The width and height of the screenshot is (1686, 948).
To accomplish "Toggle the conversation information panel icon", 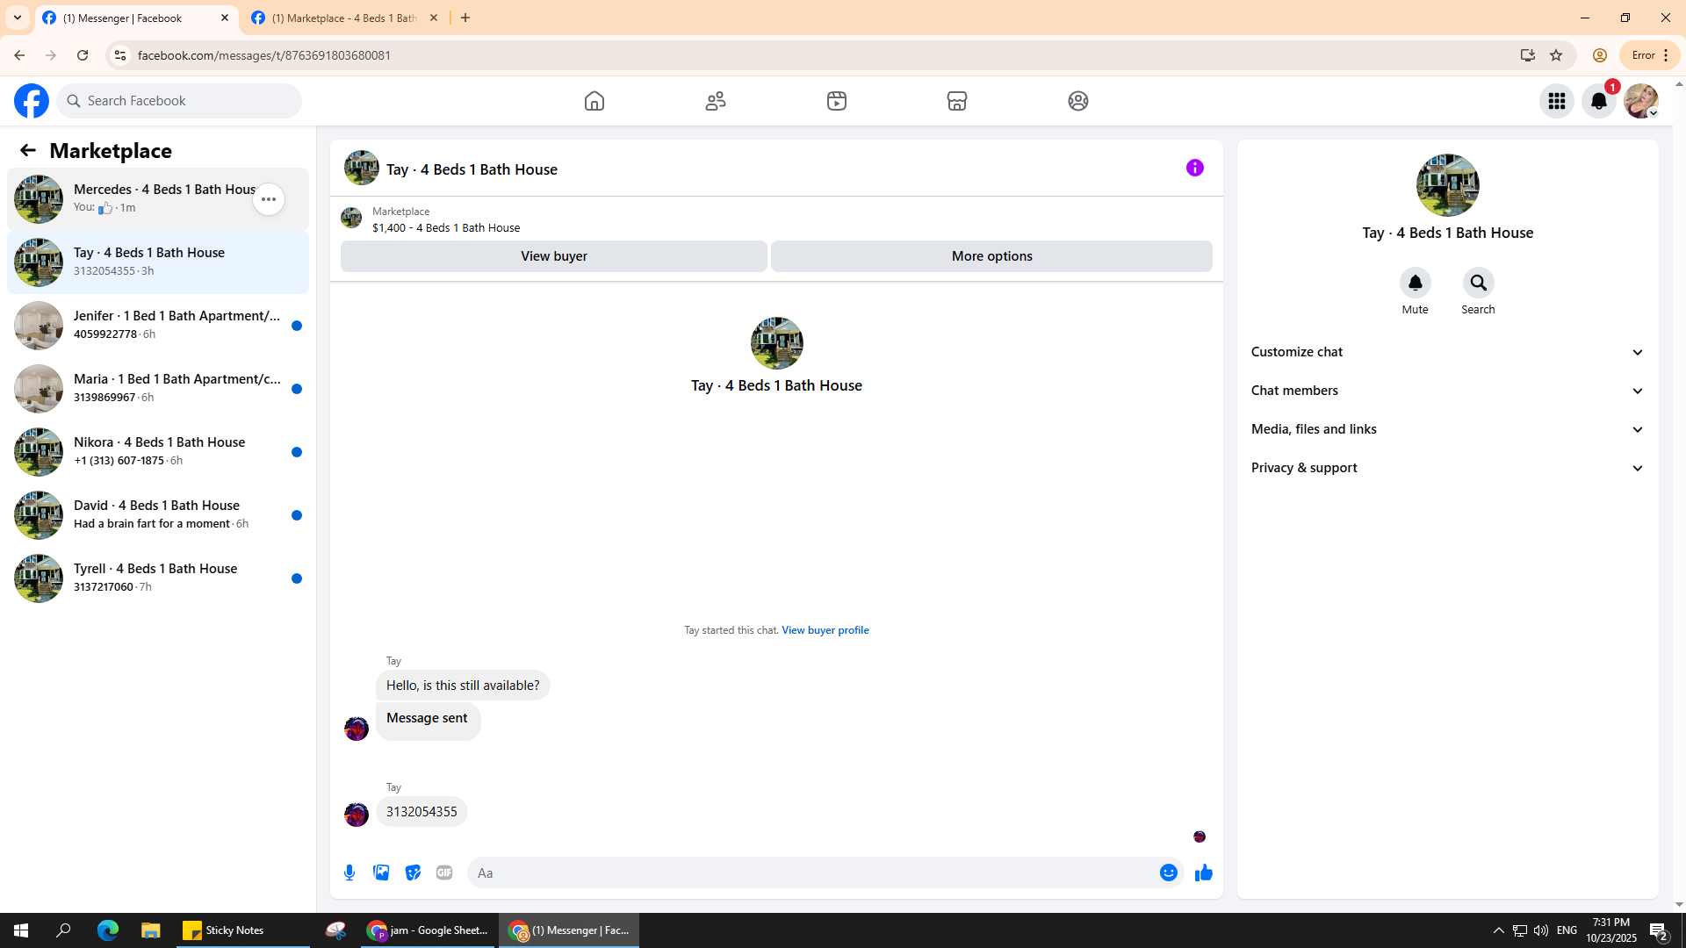I will point(1194,168).
